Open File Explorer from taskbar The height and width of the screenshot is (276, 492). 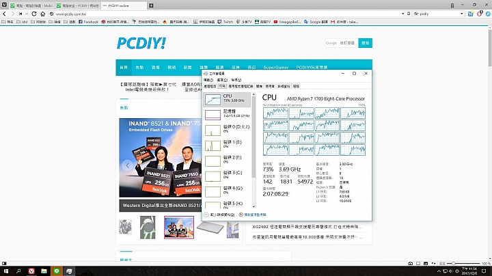(x=44, y=271)
